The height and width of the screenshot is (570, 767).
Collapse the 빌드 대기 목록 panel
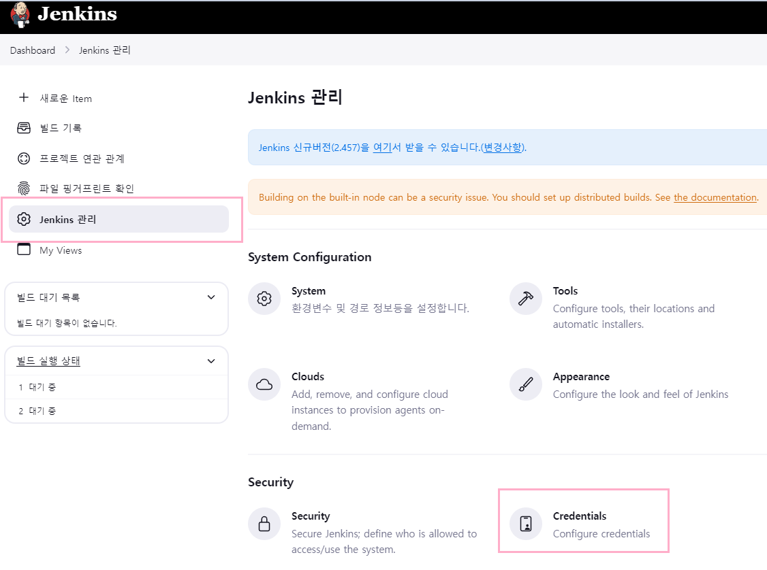pyautogui.click(x=211, y=297)
